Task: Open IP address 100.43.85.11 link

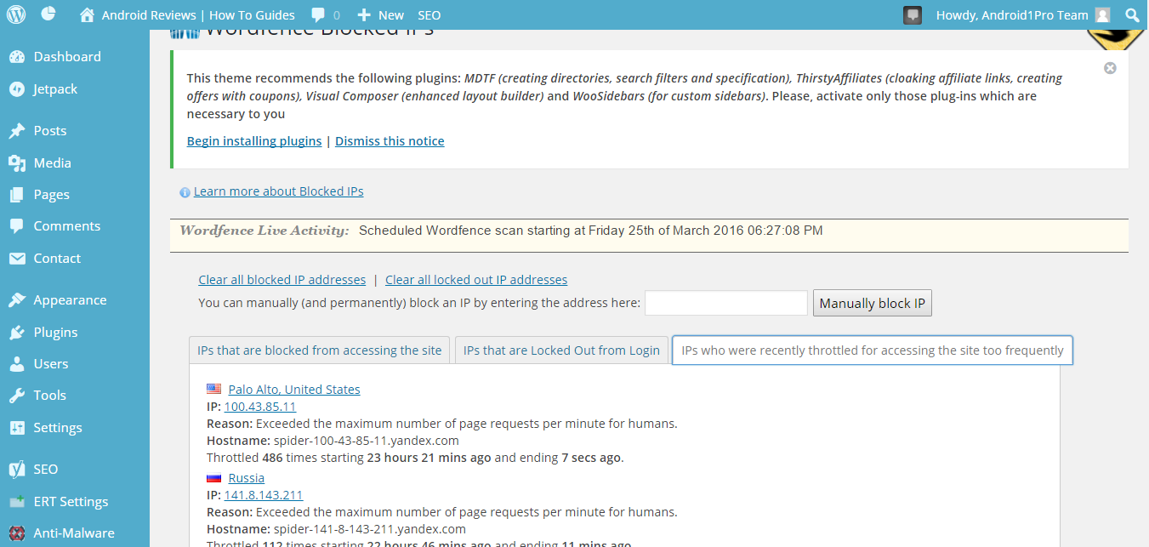Action: click(260, 407)
